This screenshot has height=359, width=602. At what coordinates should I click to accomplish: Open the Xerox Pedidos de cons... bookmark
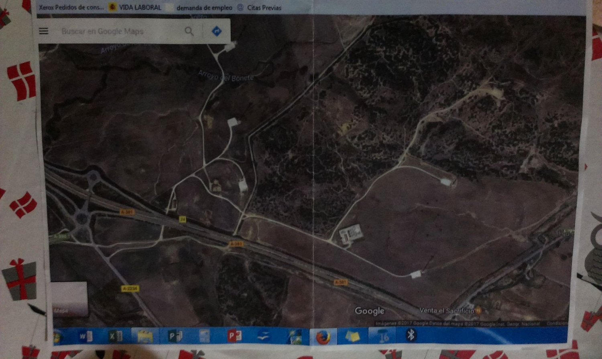click(x=71, y=7)
